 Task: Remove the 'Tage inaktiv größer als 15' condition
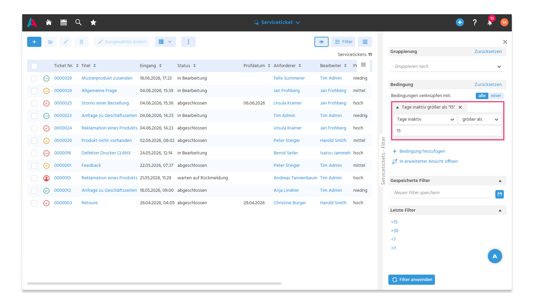coord(460,107)
